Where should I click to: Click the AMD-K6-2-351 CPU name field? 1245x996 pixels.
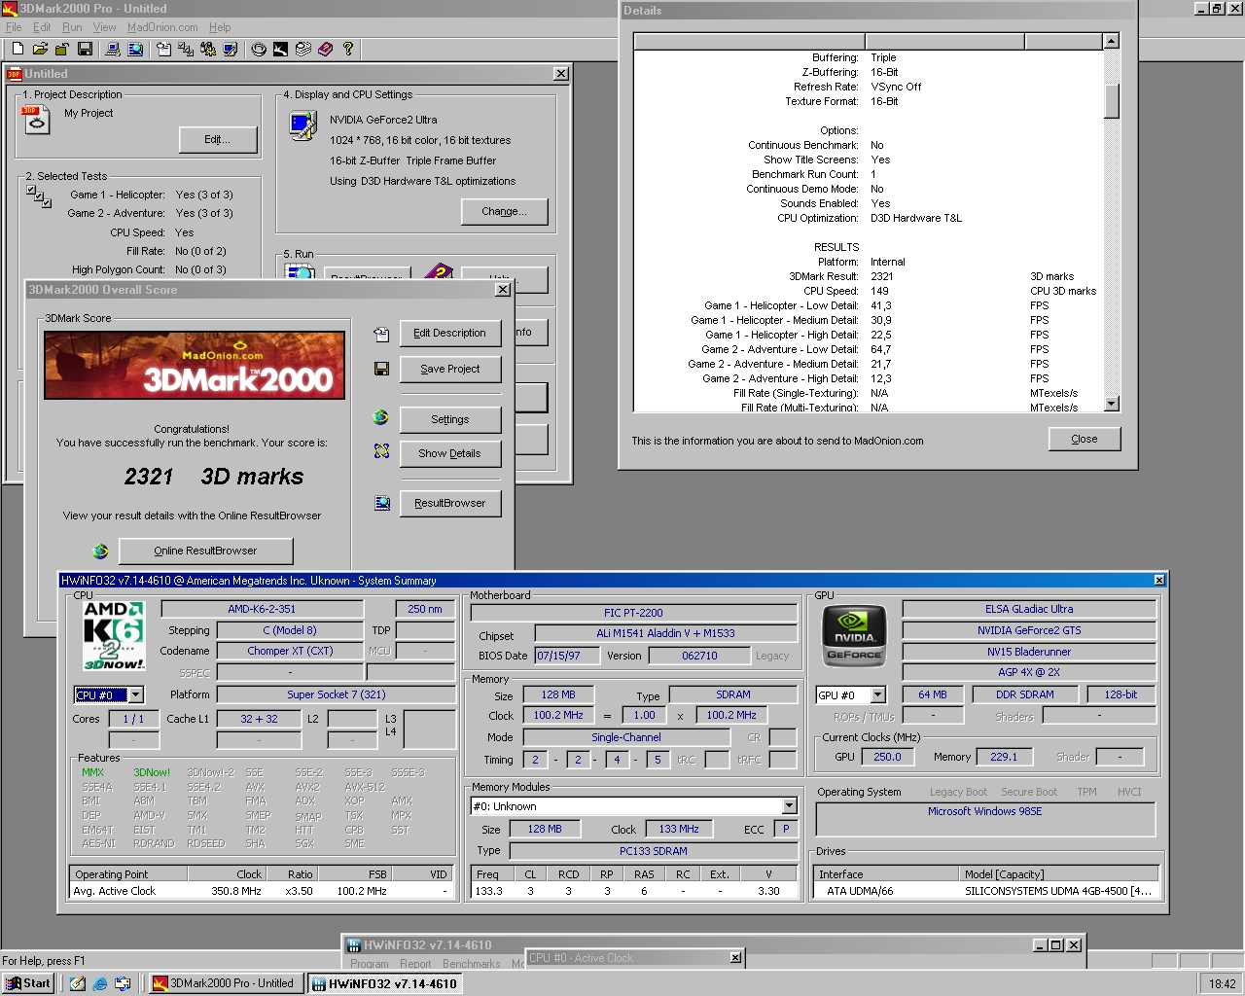click(262, 609)
